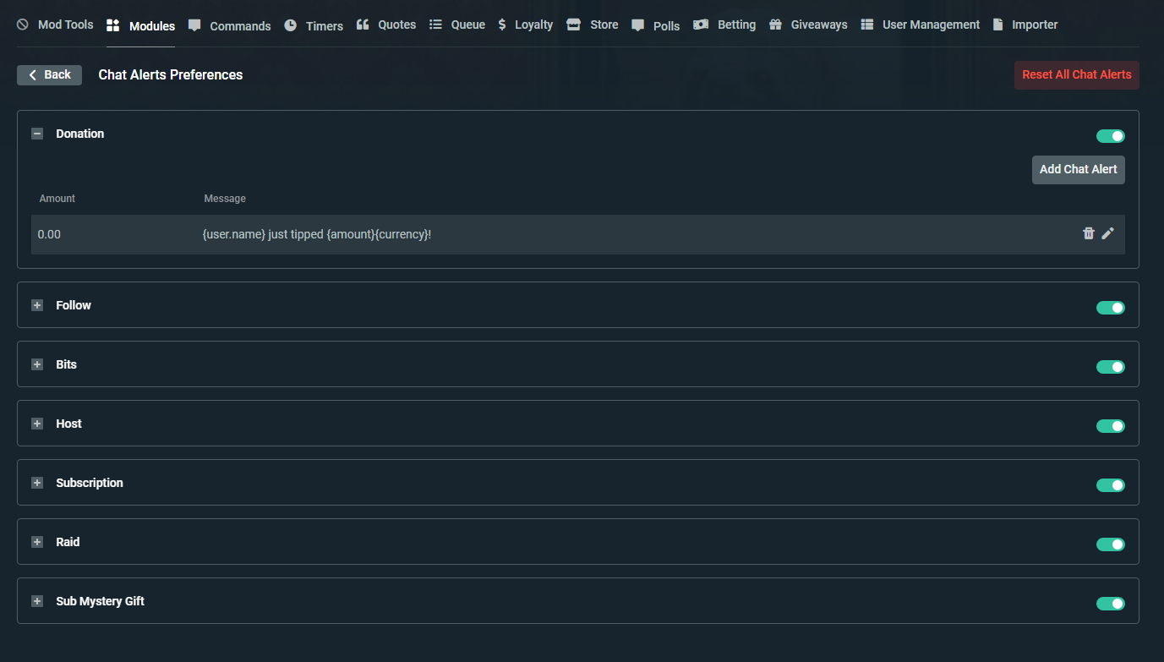Click Reset All Chat Alerts button
This screenshot has height=662, width=1164.
pyautogui.click(x=1076, y=74)
